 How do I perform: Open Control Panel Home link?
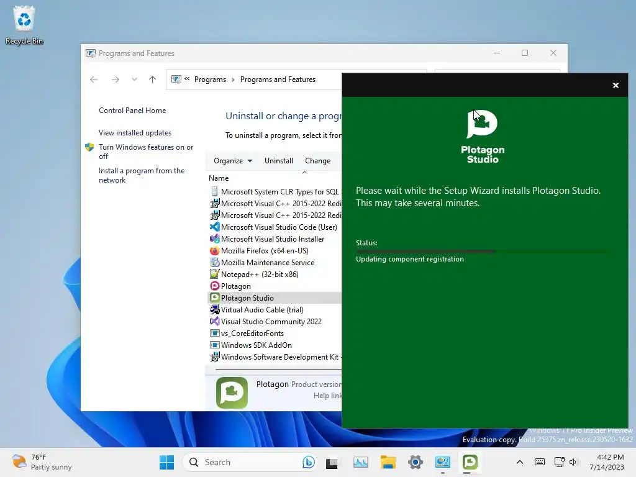point(132,111)
